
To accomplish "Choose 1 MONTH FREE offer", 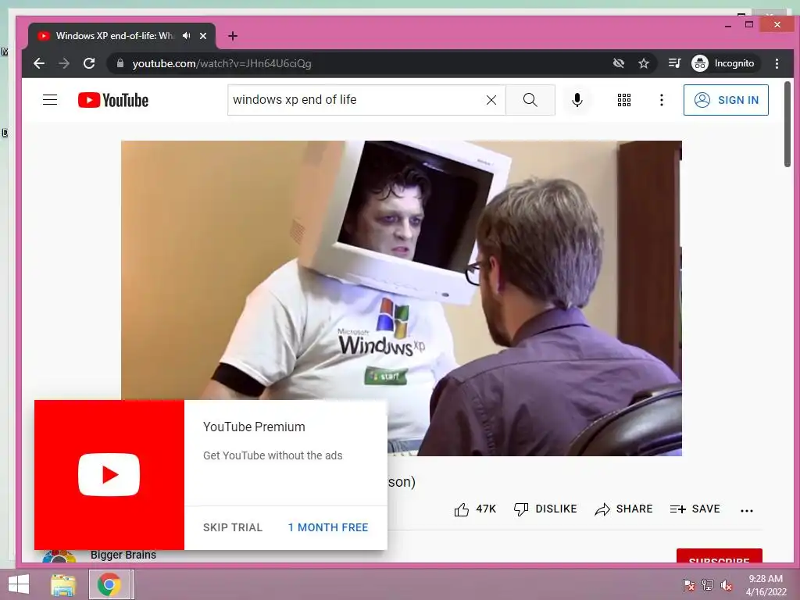I will (328, 527).
